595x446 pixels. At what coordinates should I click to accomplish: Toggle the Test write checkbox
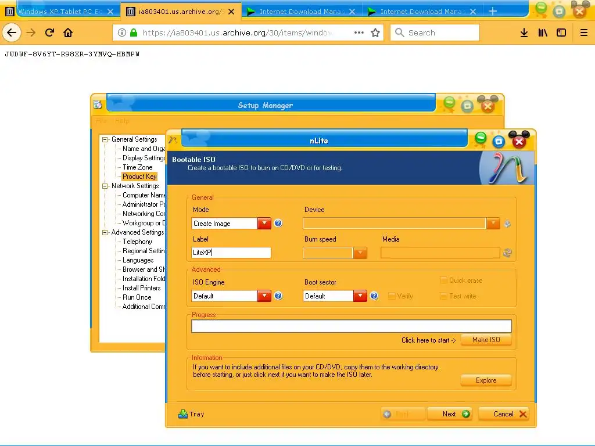[x=443, y=296]
